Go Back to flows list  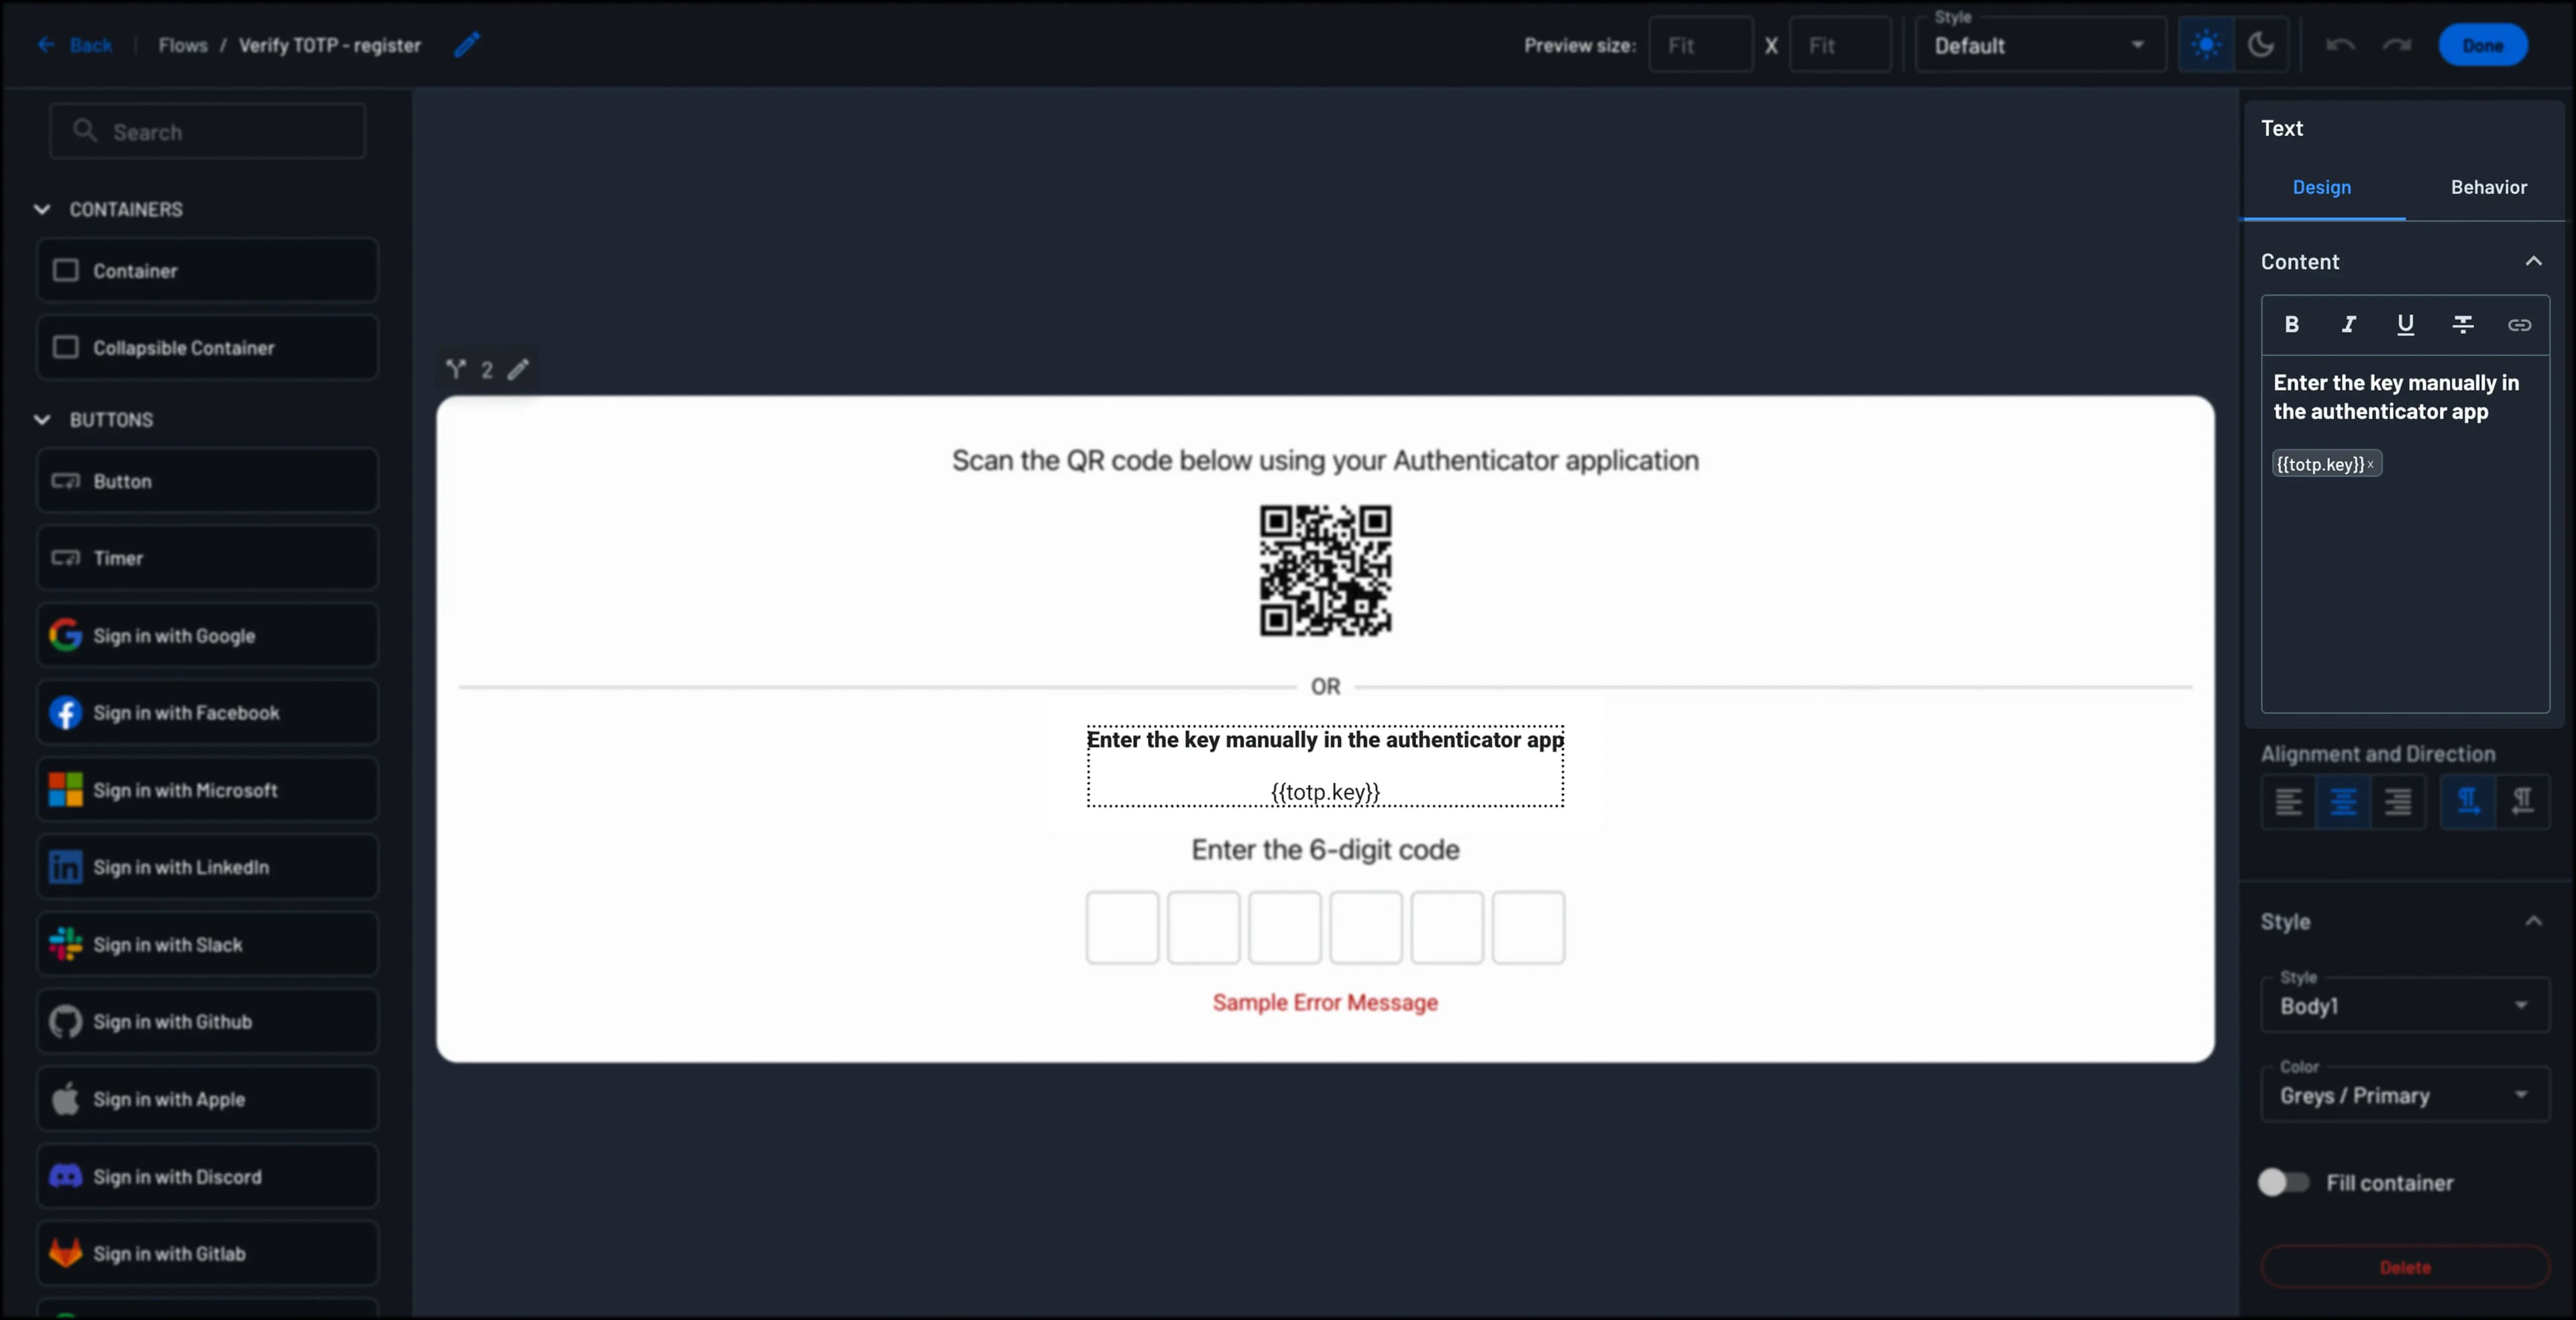[75, 45]
